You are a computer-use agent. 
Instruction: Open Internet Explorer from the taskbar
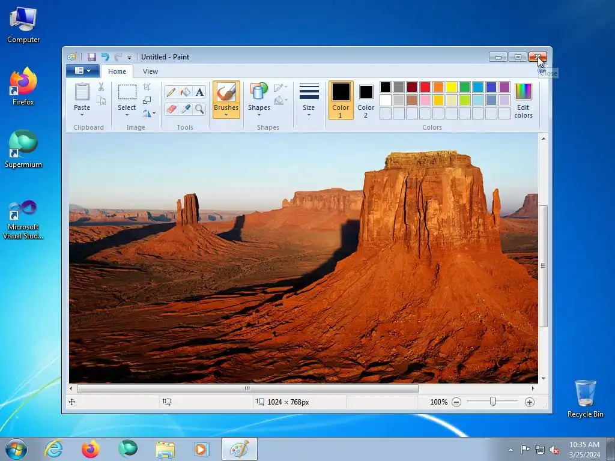pos(53,449)
